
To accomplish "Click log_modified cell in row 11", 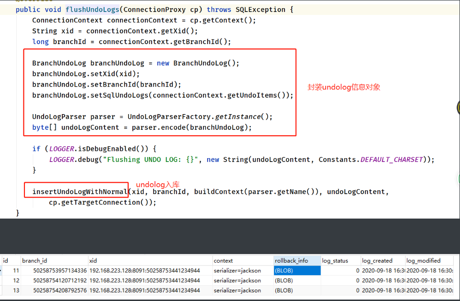I will 429,270.
